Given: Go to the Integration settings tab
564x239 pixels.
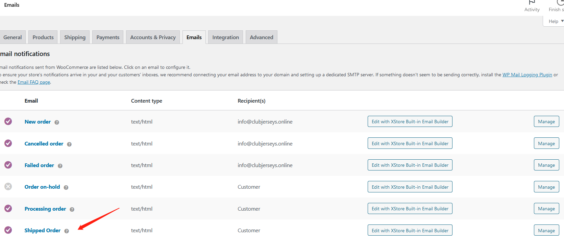Looking at the screenshot, I should 225,37.
